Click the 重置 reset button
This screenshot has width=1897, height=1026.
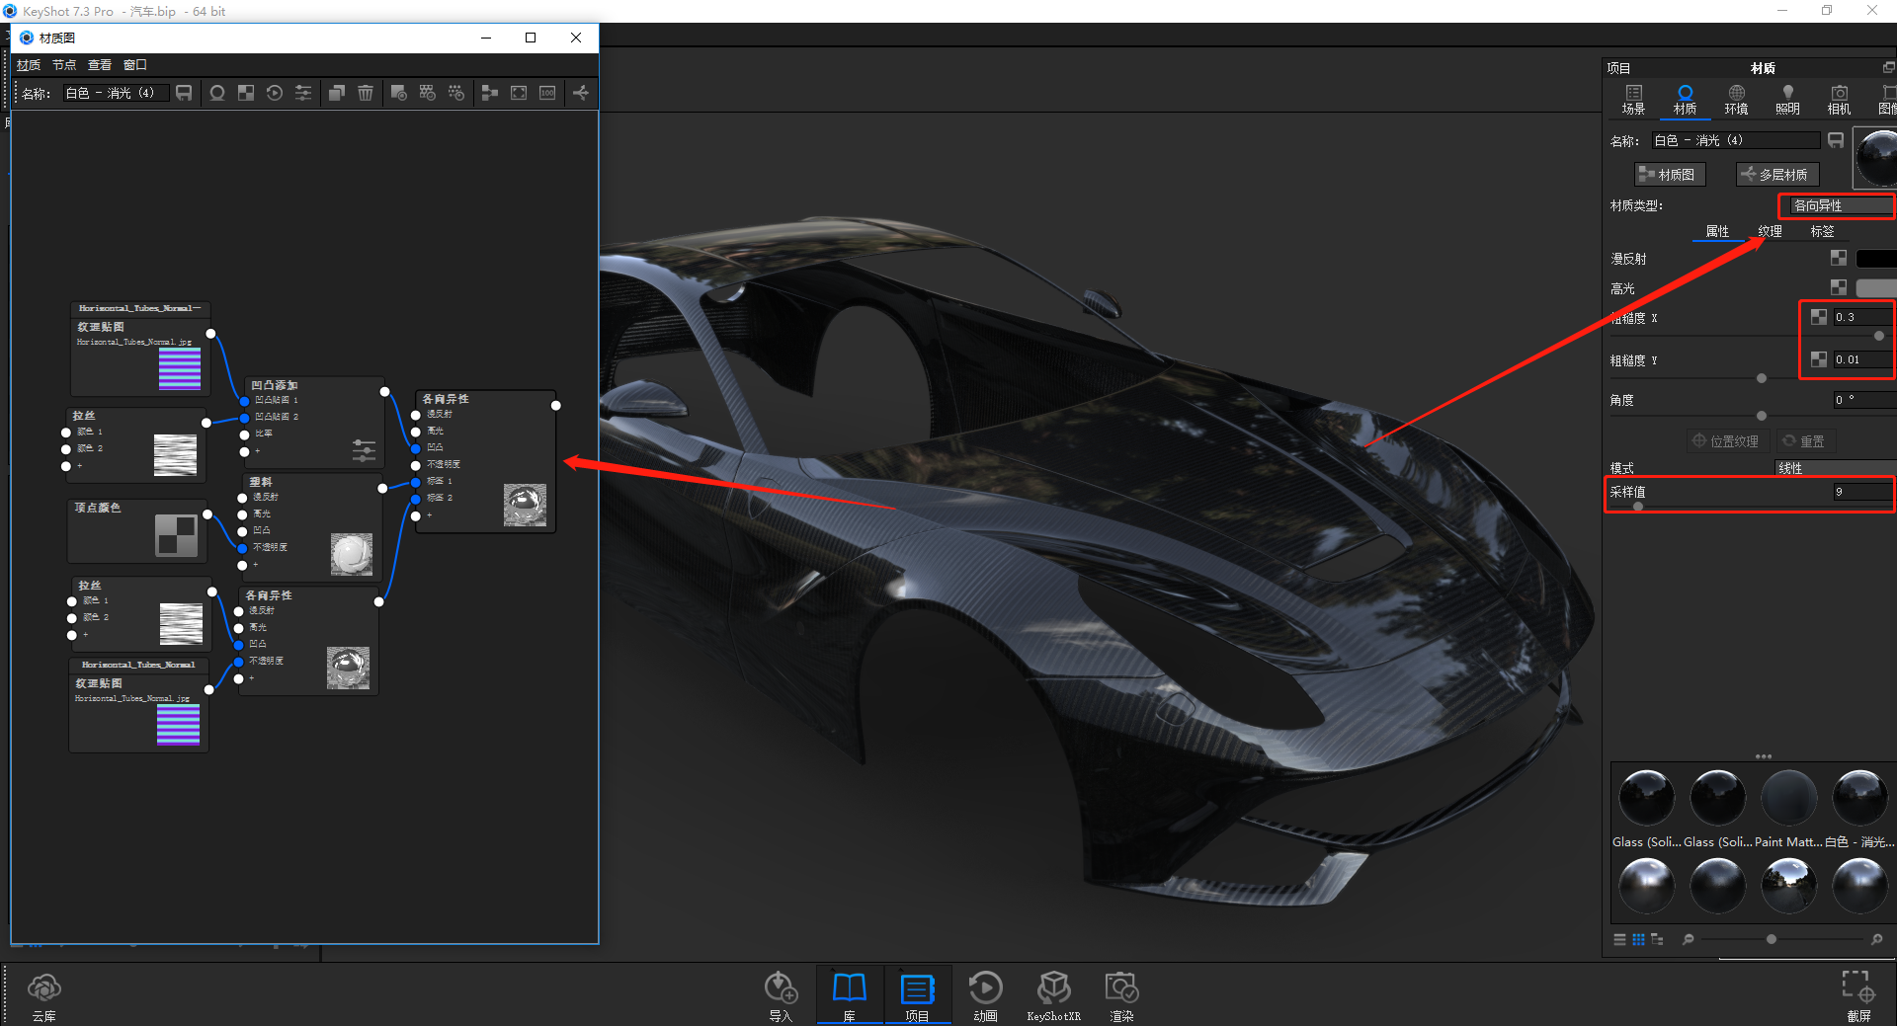pos(1805,440)
